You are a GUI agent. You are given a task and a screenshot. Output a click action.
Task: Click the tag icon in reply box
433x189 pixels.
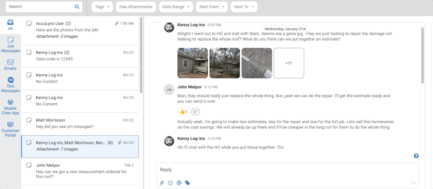click(x=188, y=183)
